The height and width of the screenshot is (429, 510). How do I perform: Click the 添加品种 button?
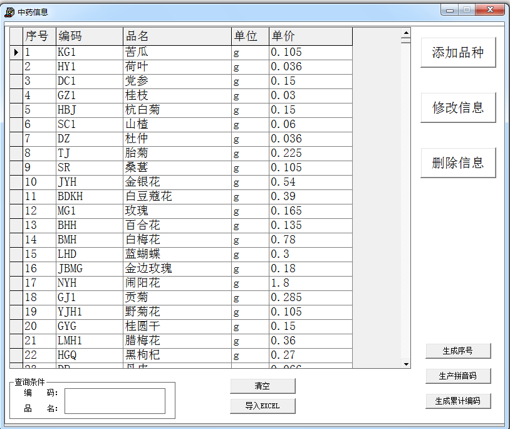(x=458, y=53)
